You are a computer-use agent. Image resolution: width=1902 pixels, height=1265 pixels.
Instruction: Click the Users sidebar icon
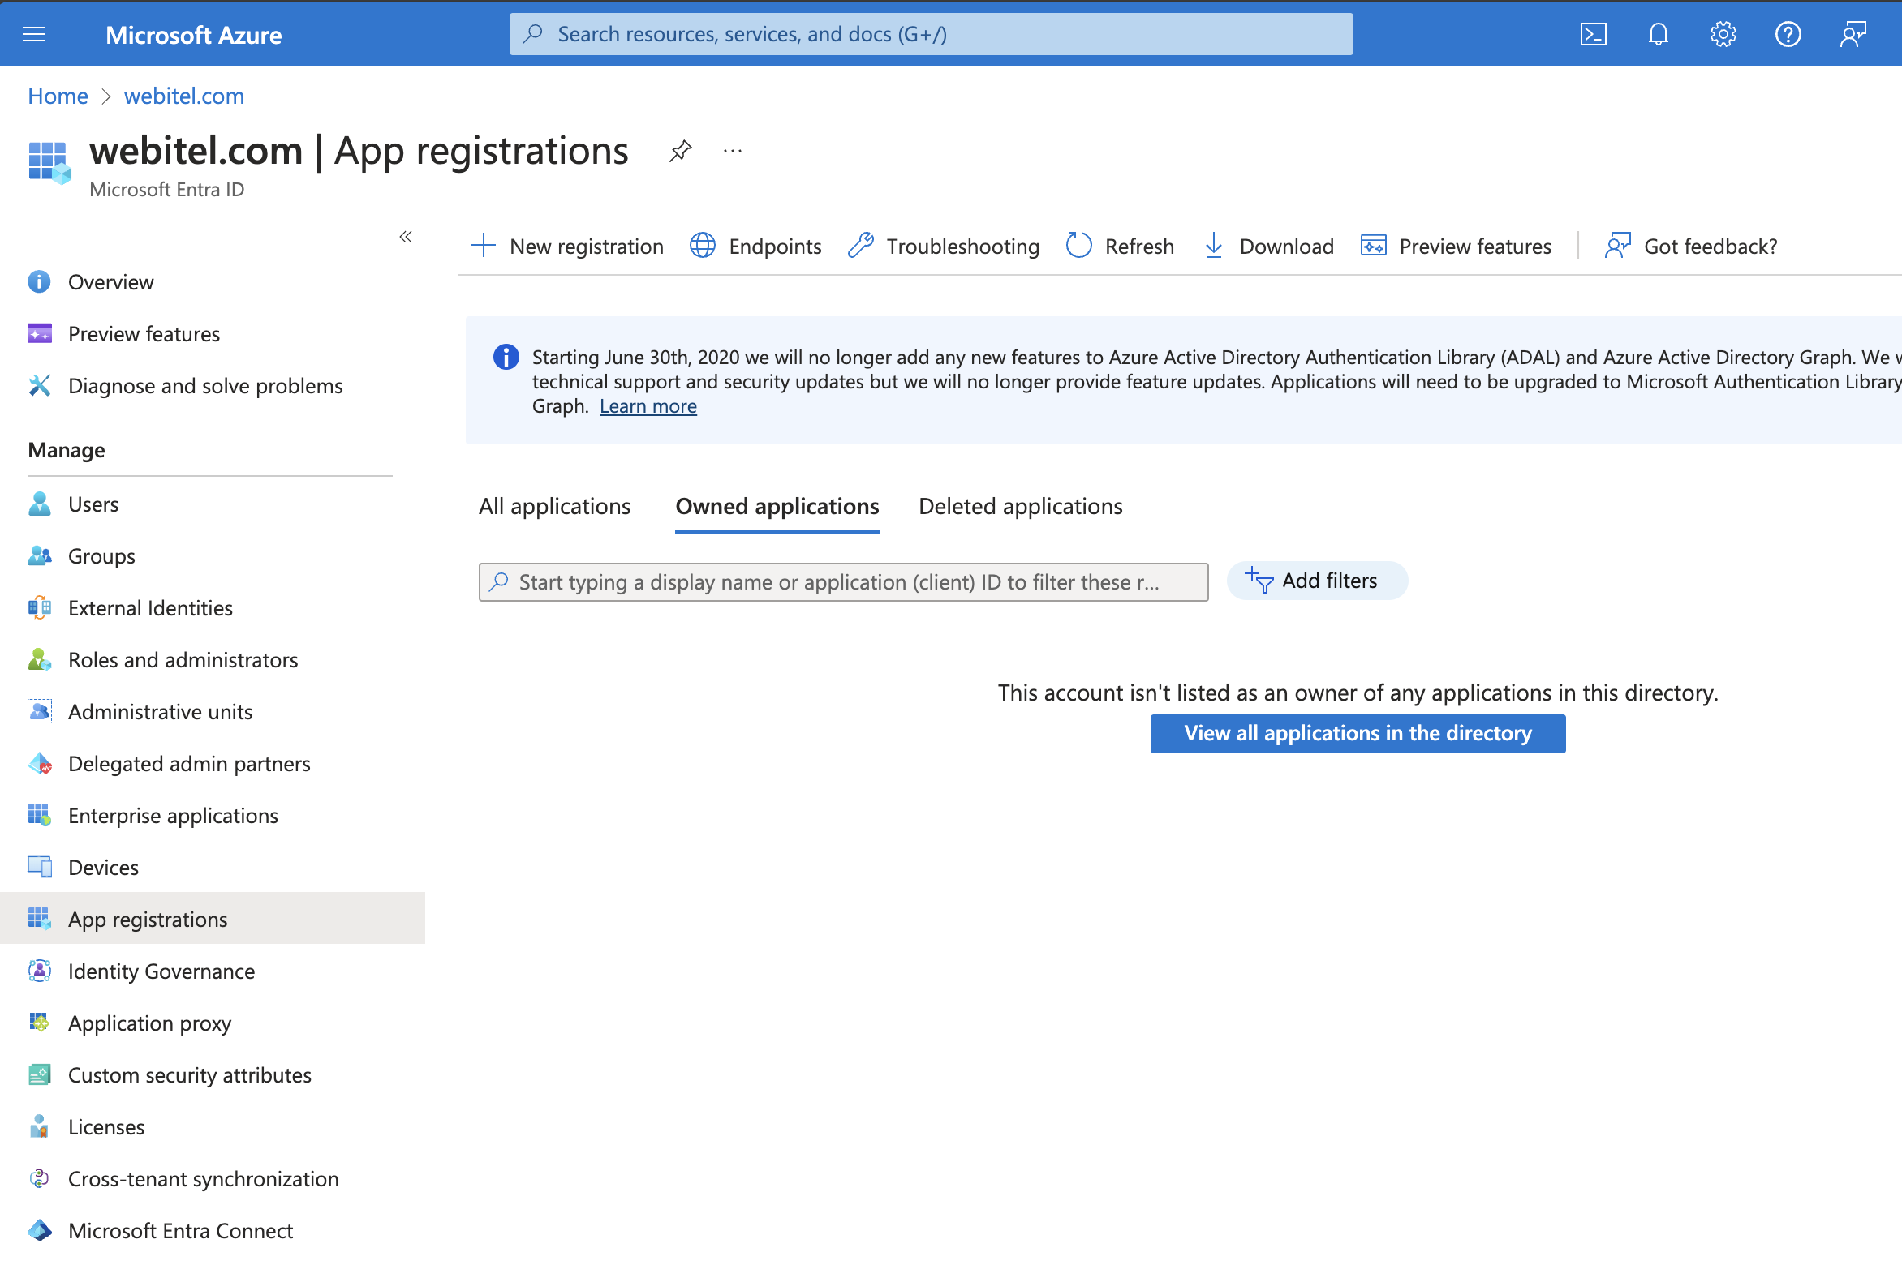pyautogui.click(x=39, y=504)
